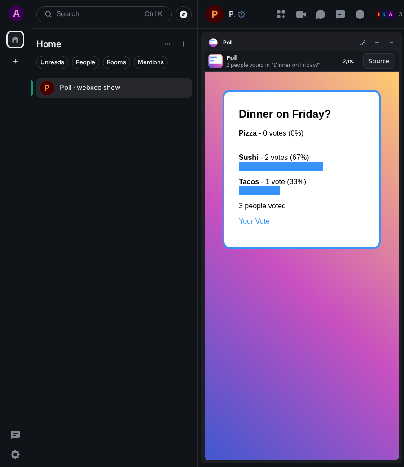Open the room avatar P in header
This screenshot has width=404, height=467.
pyautogui.click(x=215, y=14)
